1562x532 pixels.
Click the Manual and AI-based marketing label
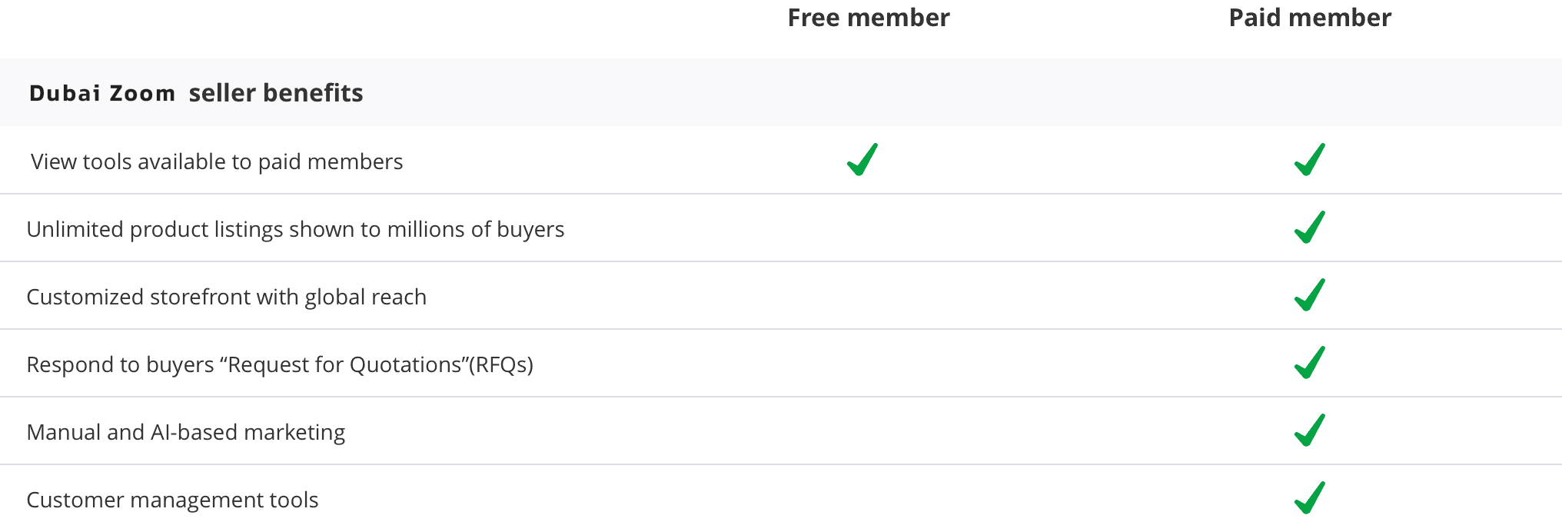pyautogui.click(x=185, y=432)
